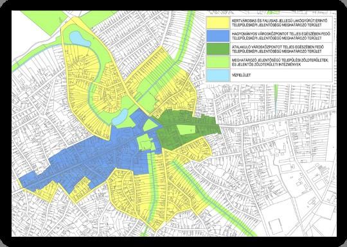Image resolution: width=347 pixels, height=247 pixels.
Task: Click the light green rectangle inside dark green zone
Action: (186, 130)
